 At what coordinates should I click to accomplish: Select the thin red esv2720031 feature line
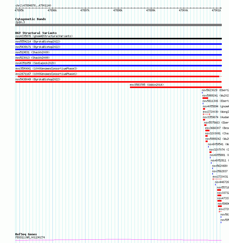[x=217, y=179]
